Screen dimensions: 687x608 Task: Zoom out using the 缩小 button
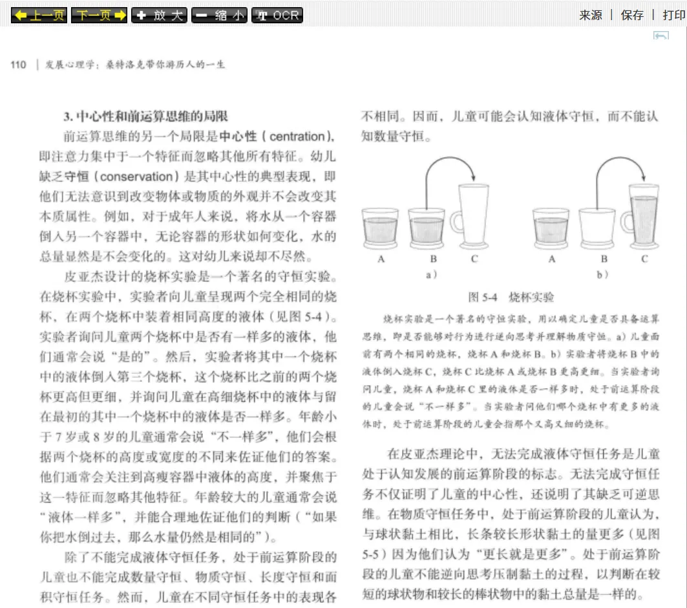[219, 16]
